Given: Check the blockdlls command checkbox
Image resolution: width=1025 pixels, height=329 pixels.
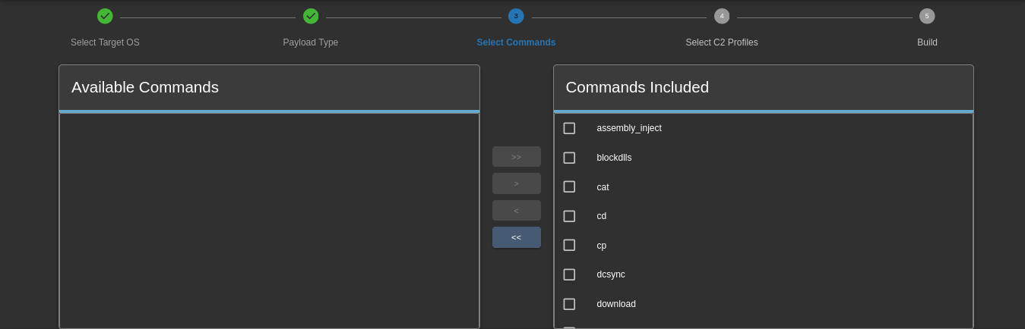Looking at the screenshot, I should click(x=569, y=158).
